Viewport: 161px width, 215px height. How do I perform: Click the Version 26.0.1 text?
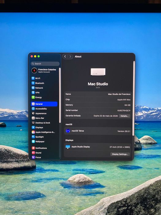[x=124, y=131]
